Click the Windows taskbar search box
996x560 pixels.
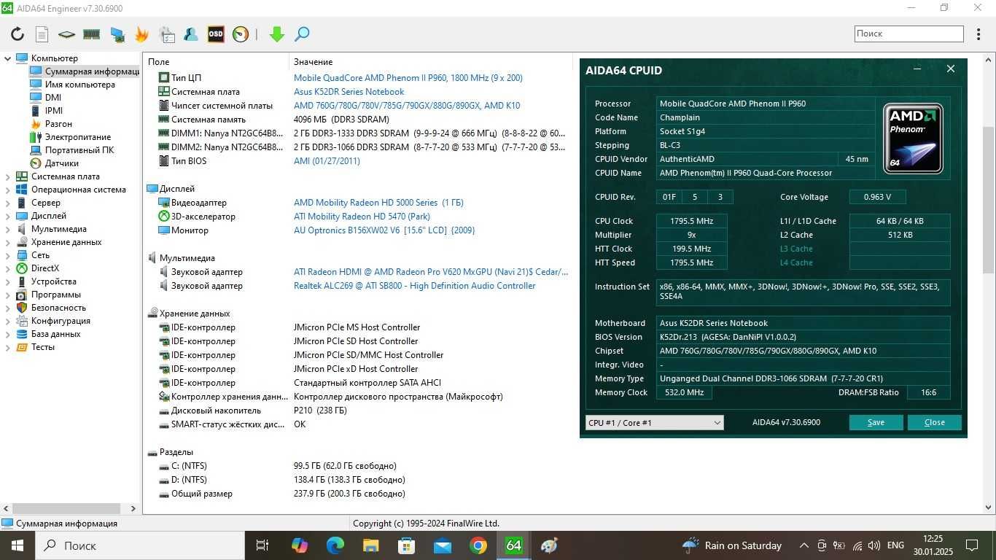coord(141,545)
